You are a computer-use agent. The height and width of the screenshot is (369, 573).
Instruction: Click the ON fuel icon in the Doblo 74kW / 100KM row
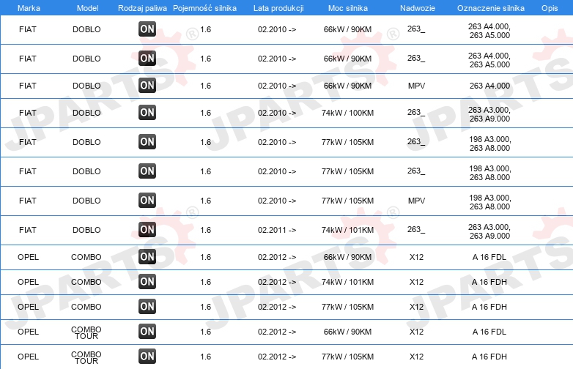click(x=147, y=113)
